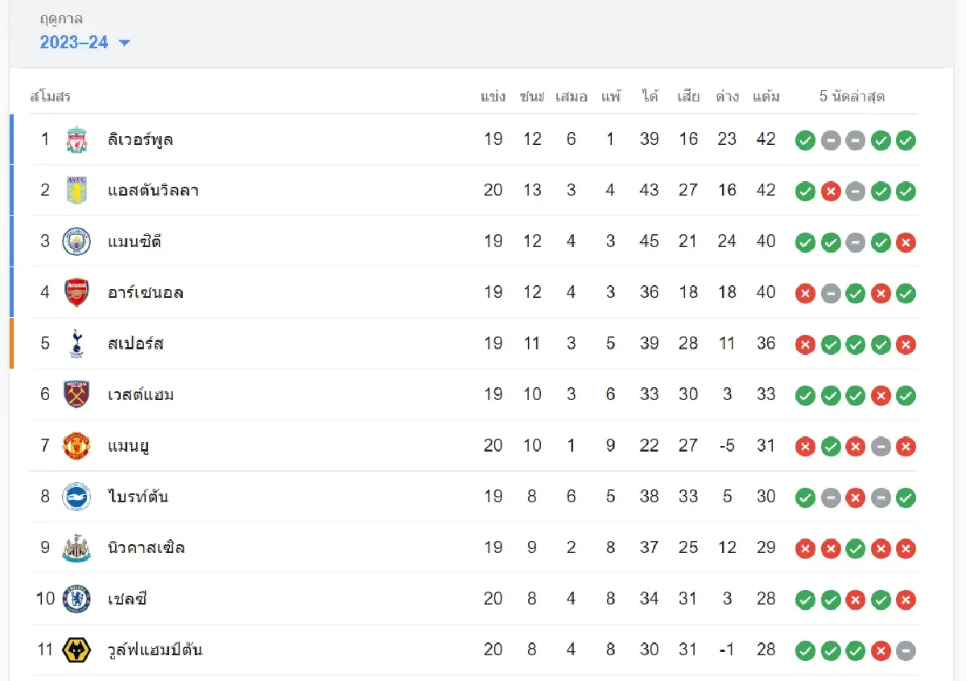Viewport: 966px width, 681px height.
Task: Click the Liverpool club crest icon
Action: [76, 140]
